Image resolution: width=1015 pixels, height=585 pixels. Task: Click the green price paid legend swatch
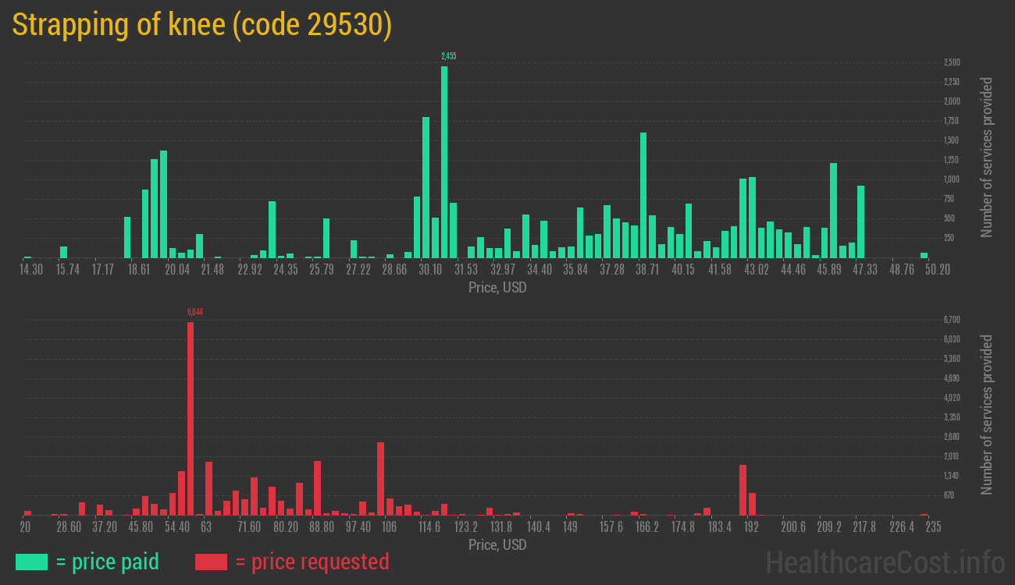31,562
